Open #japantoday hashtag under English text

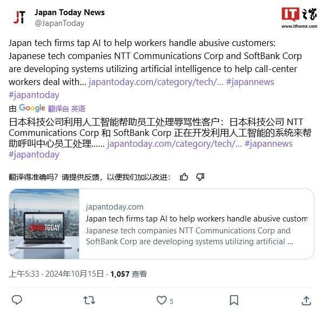(34, 95)
